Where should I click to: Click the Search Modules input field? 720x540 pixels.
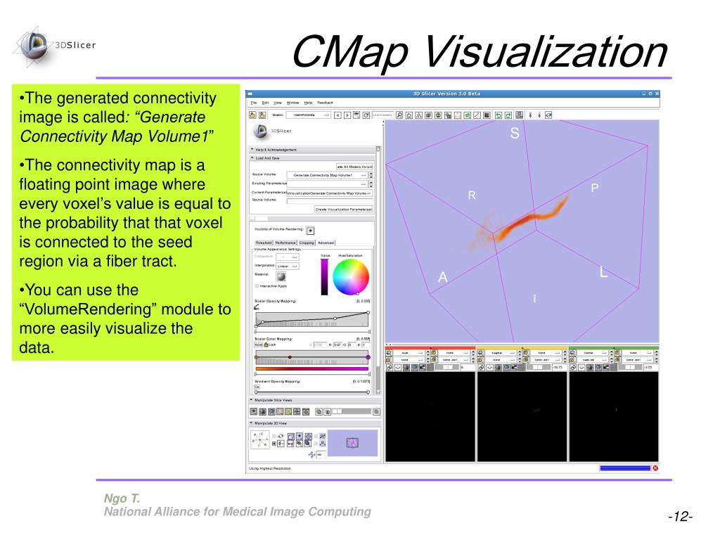click(382, 115)
